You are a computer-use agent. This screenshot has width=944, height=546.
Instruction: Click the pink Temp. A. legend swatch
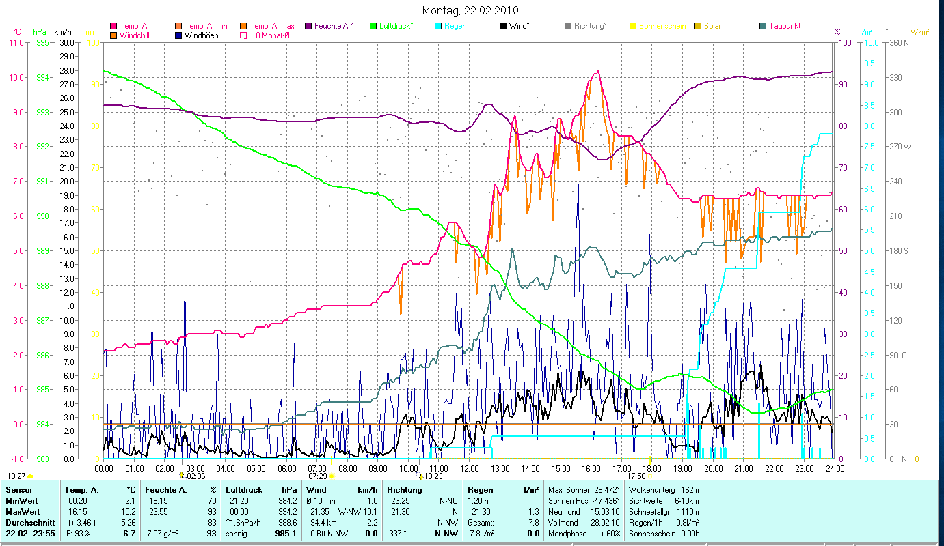(x=113, y=26)
